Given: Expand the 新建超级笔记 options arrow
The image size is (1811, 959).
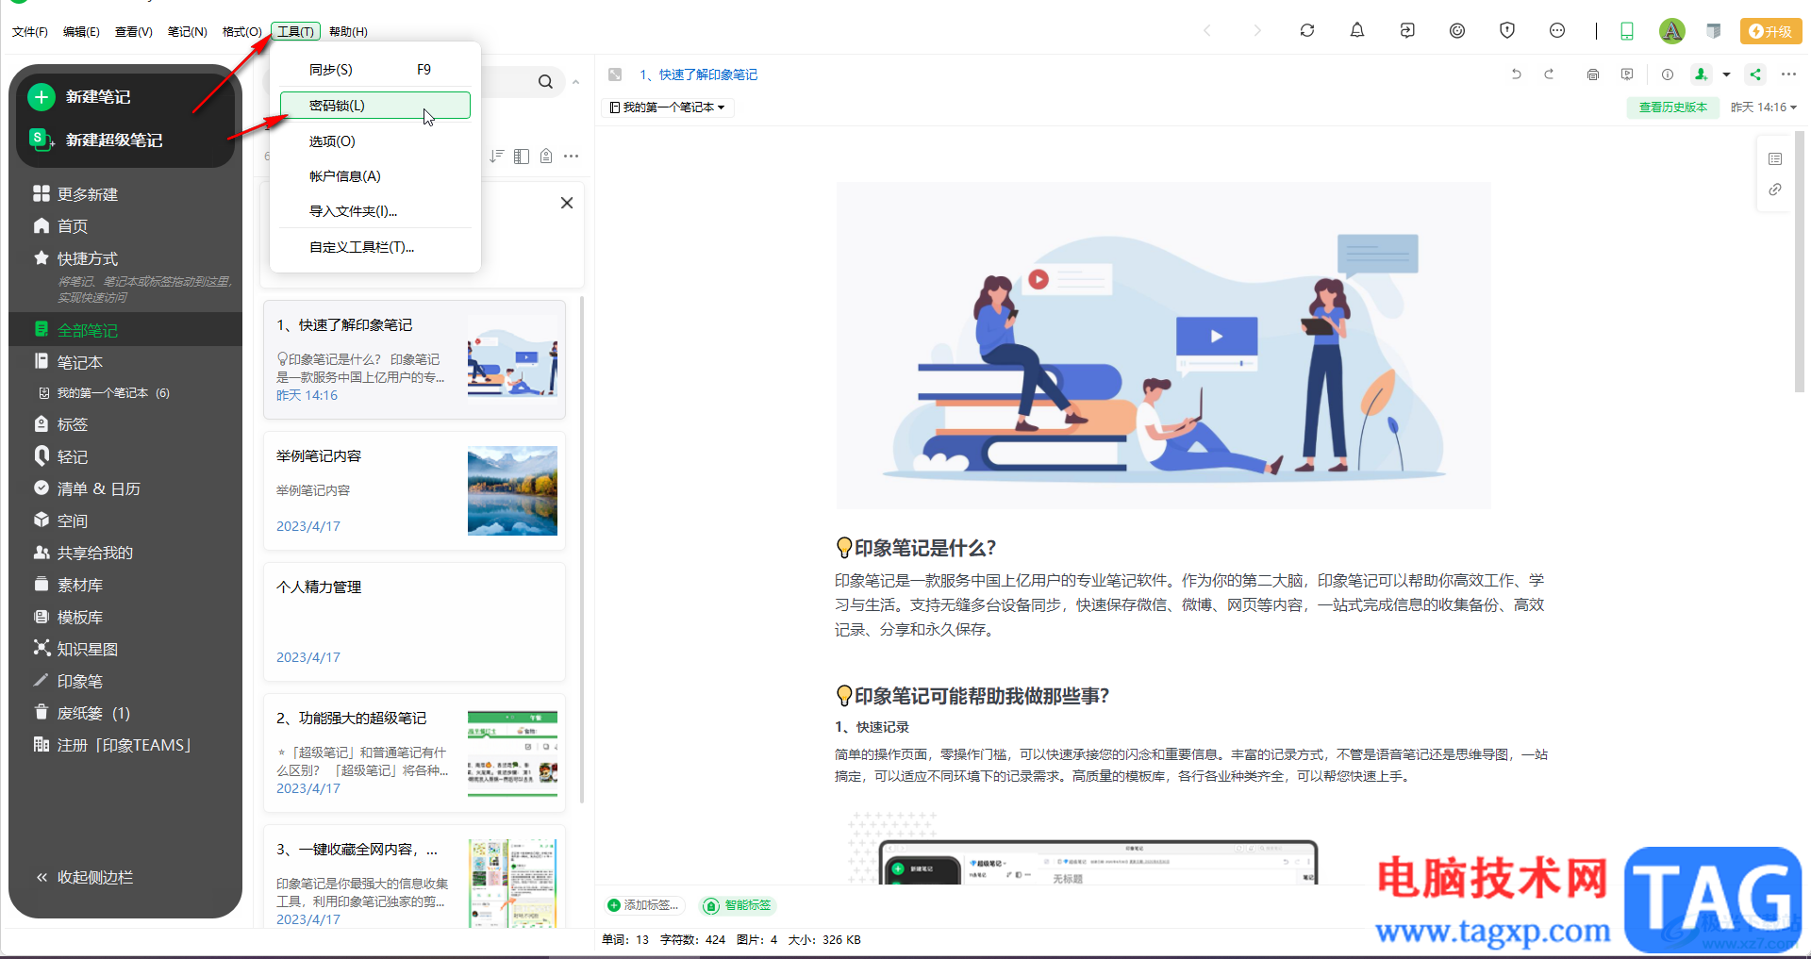Looking at the screenshot, I should (53, 144).
